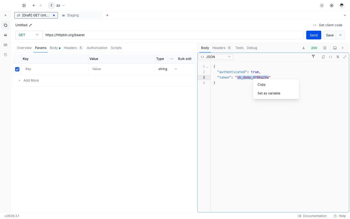The image size is (350, 219).
Task: Expand the tab list chevron
Action: pos(345,15)
